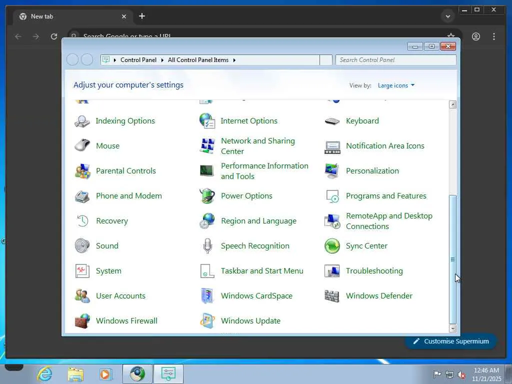Click the muted volume tray icon
Image resolution: width=512 pixels, height=384 pixels.
461,375
